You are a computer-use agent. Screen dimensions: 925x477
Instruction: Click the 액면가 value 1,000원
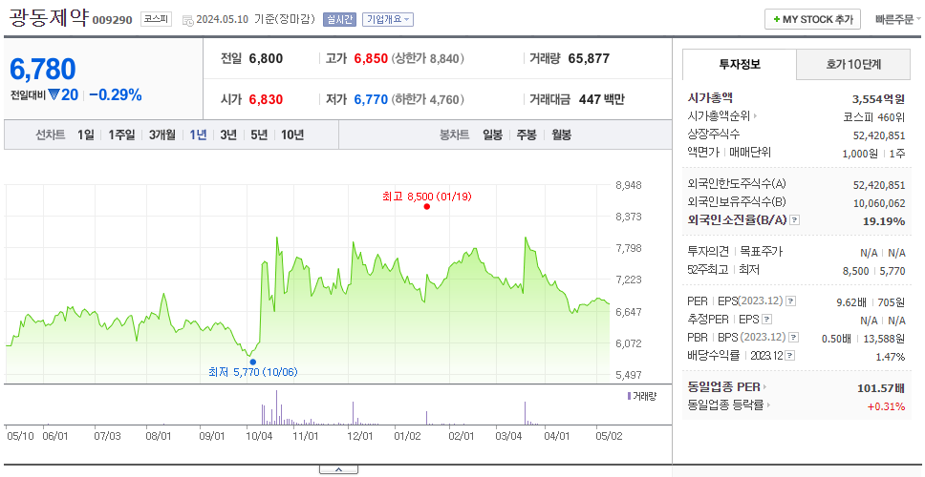861,153
